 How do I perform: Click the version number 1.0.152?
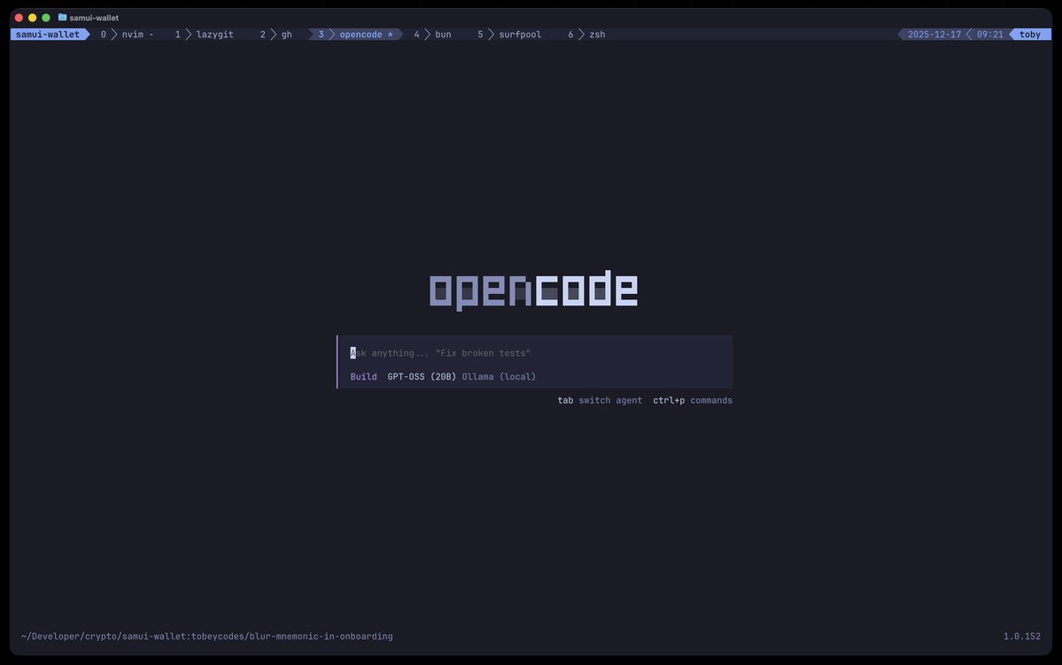(x=1021, y=637)
